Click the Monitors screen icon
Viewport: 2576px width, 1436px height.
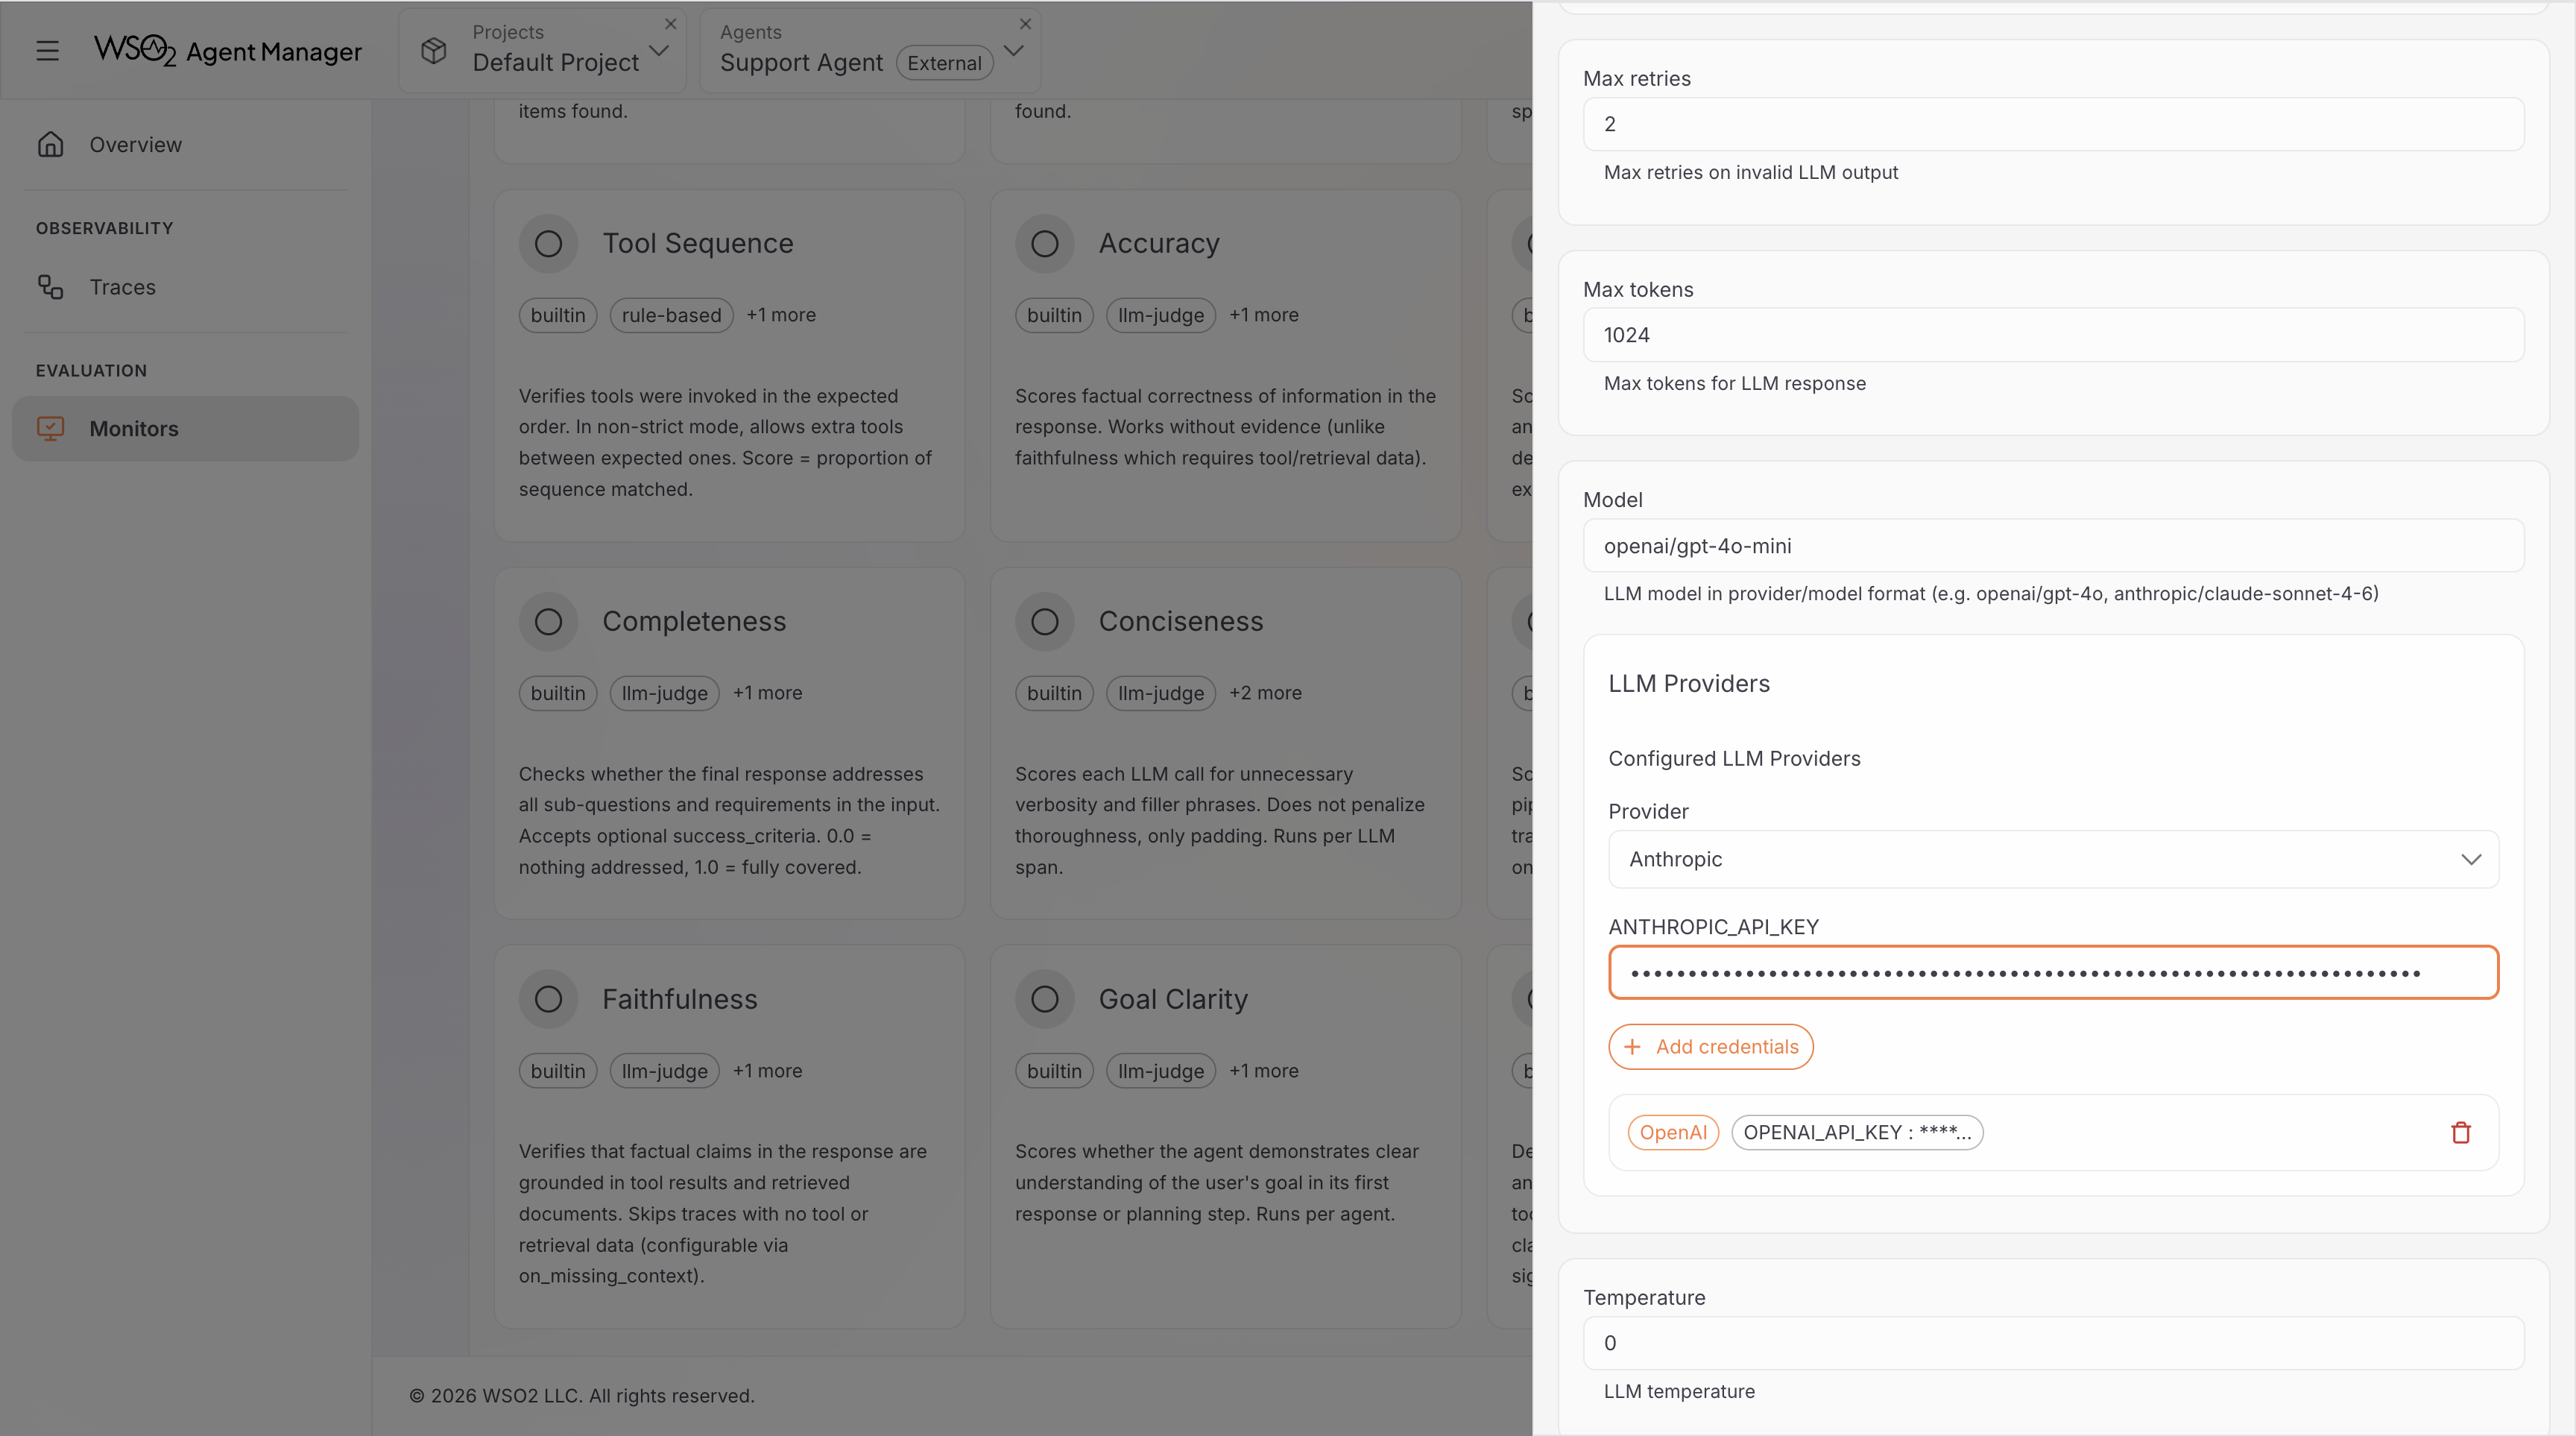(50, 428)
